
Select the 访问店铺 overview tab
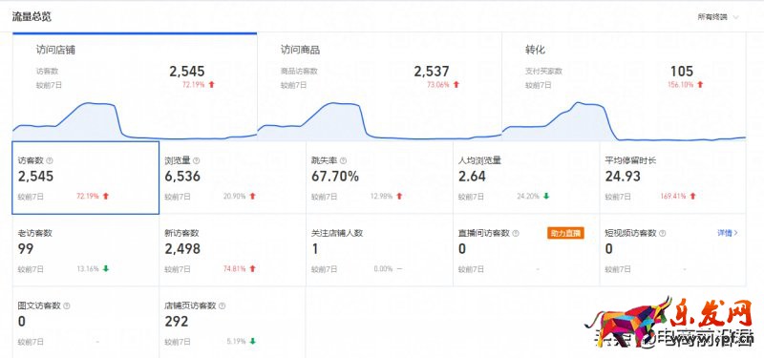point(135,87)
